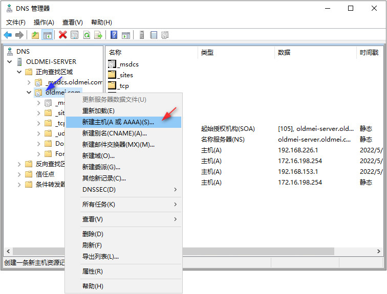Viewport: 387px width, 294px height.
Task: Select the 信任点 tree item
Action: tap(45, 174)
